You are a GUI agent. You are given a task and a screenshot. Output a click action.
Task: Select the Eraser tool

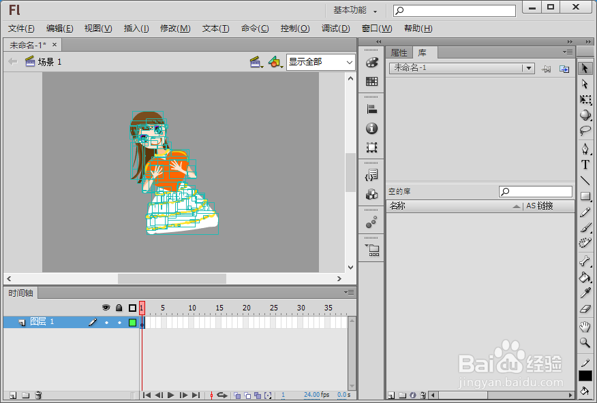(x=585, y=308)
